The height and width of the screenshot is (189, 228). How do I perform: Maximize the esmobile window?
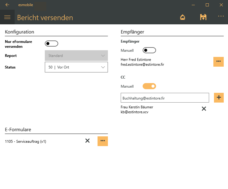(x=207, y=5)
